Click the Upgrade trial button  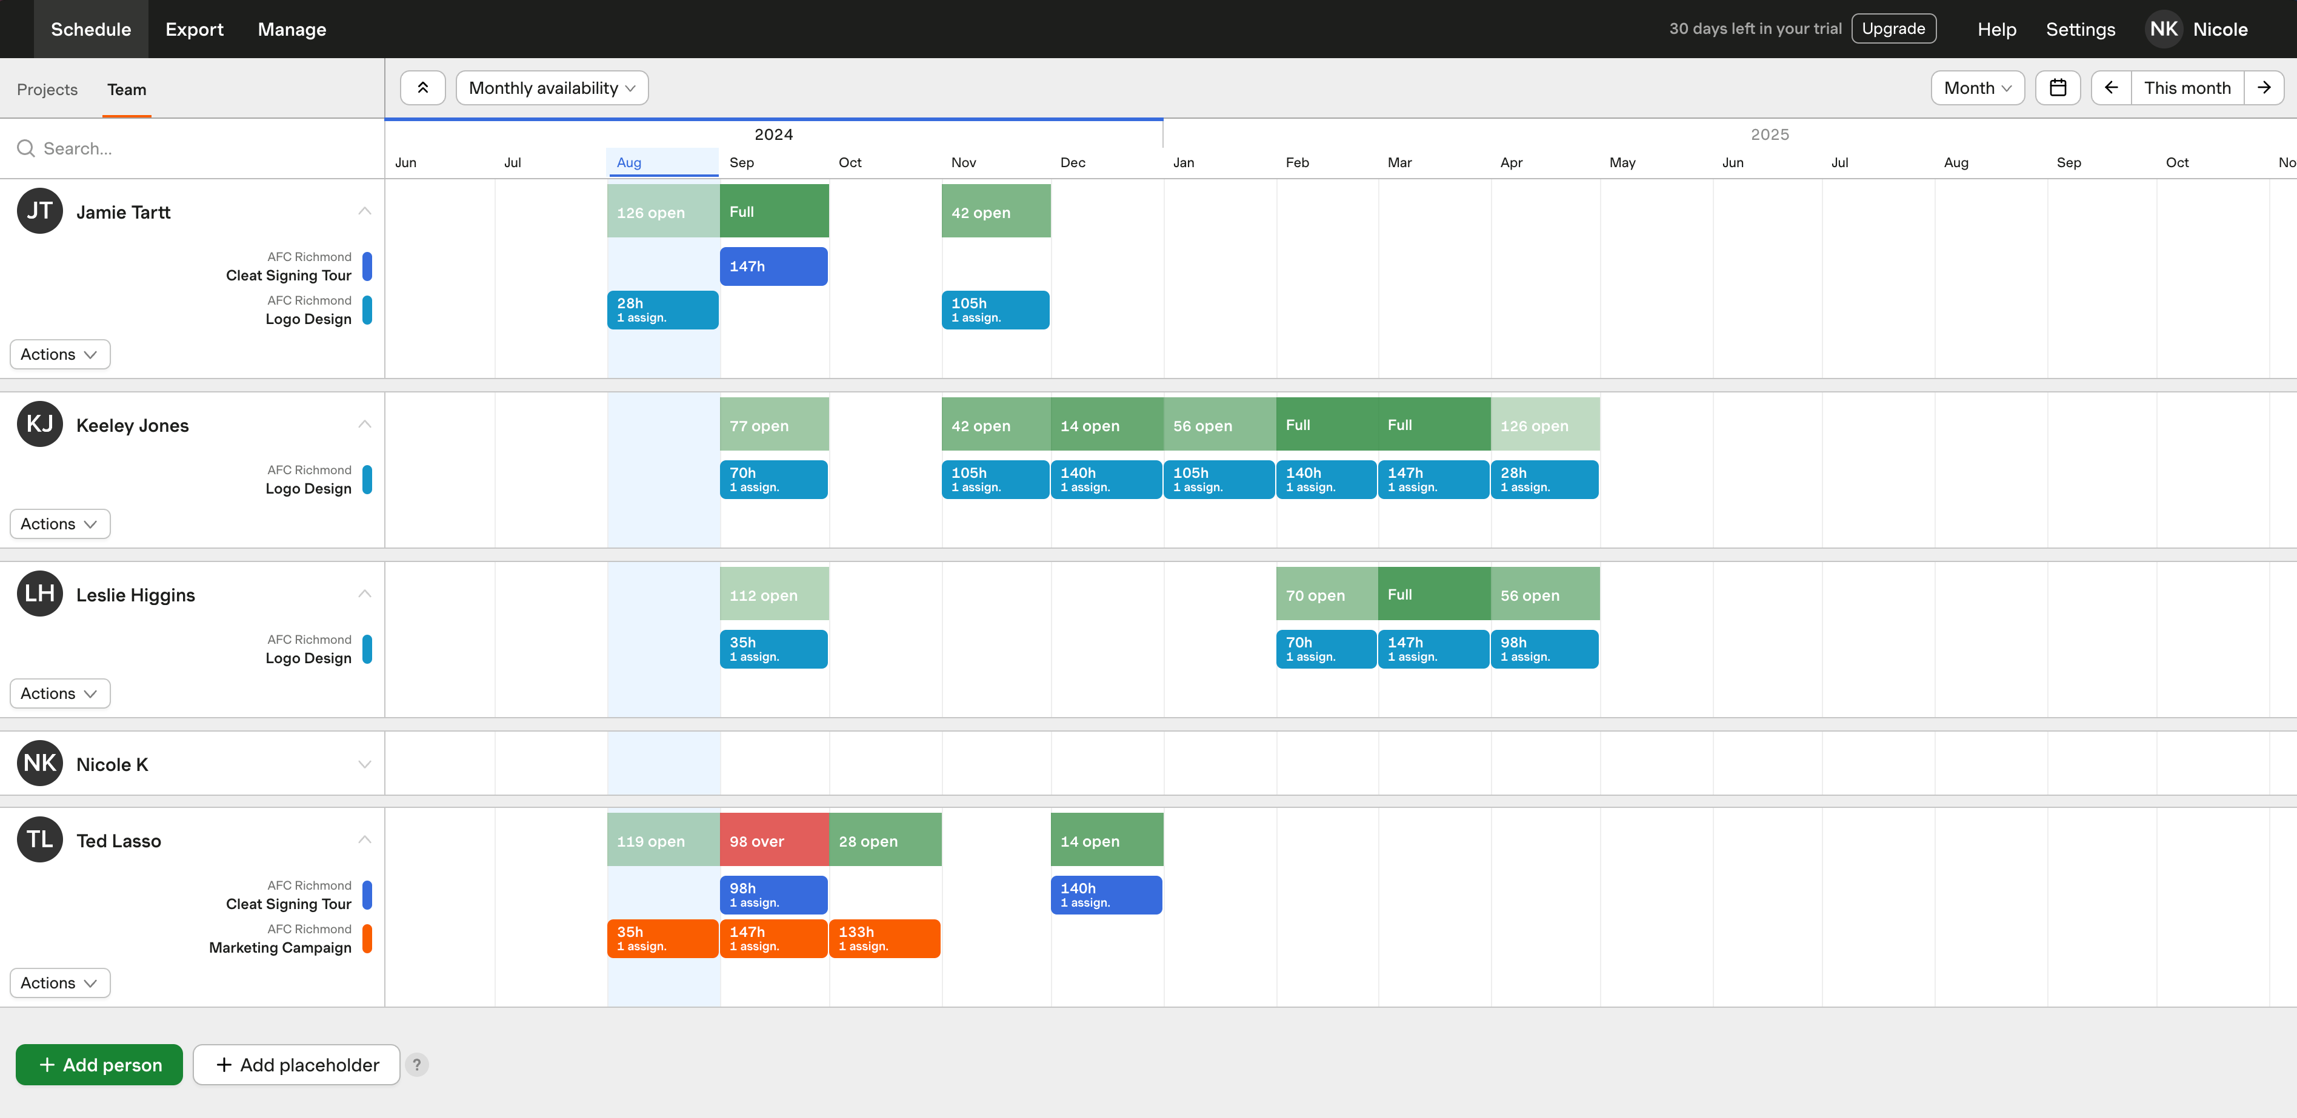coord(1894,28)
